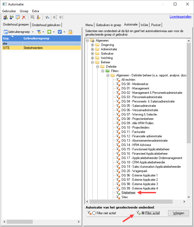Click the green arrow action icon
Screen dimensions: 194x227
(x=49, y=32)
